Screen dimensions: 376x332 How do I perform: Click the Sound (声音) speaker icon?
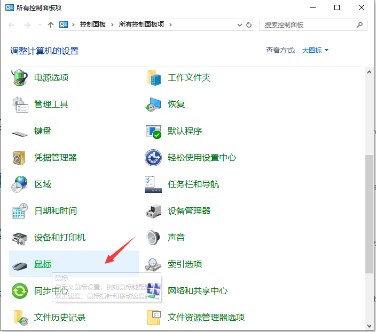pyautogui.click(x=153, y=238)
